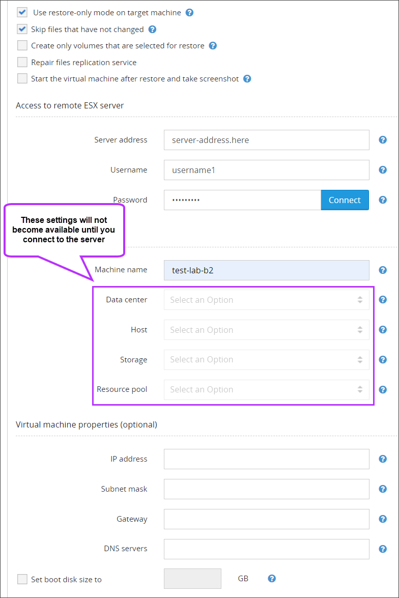Focus the Machine name text field
Image resolution: width=399 pixels, height=598 pixels.
click(266, 270)
